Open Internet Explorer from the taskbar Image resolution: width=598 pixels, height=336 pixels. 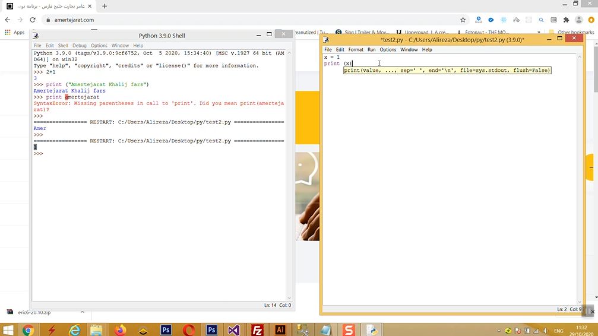74,330
